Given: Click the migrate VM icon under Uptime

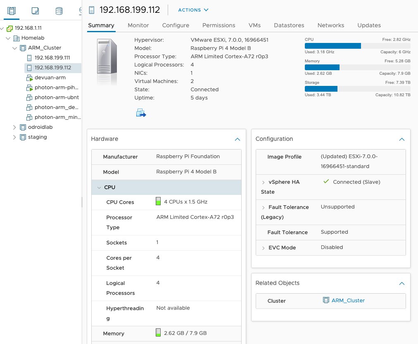Looking at the screenshot, I should point(141,113).
